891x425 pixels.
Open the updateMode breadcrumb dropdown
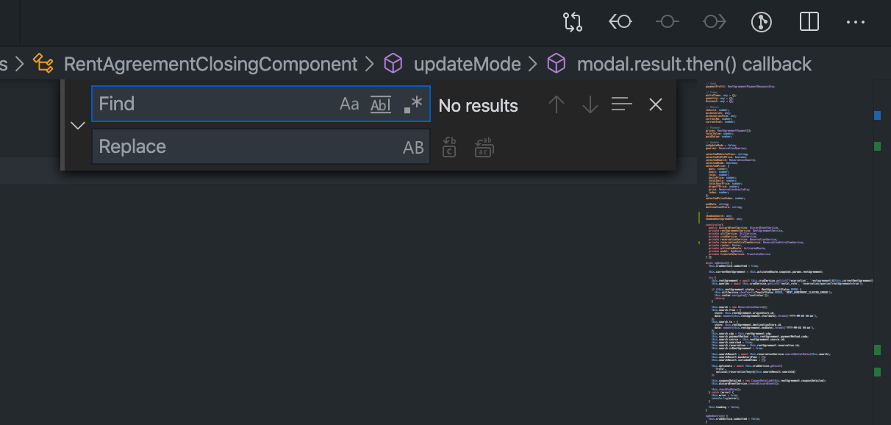(x=467, y=64)
